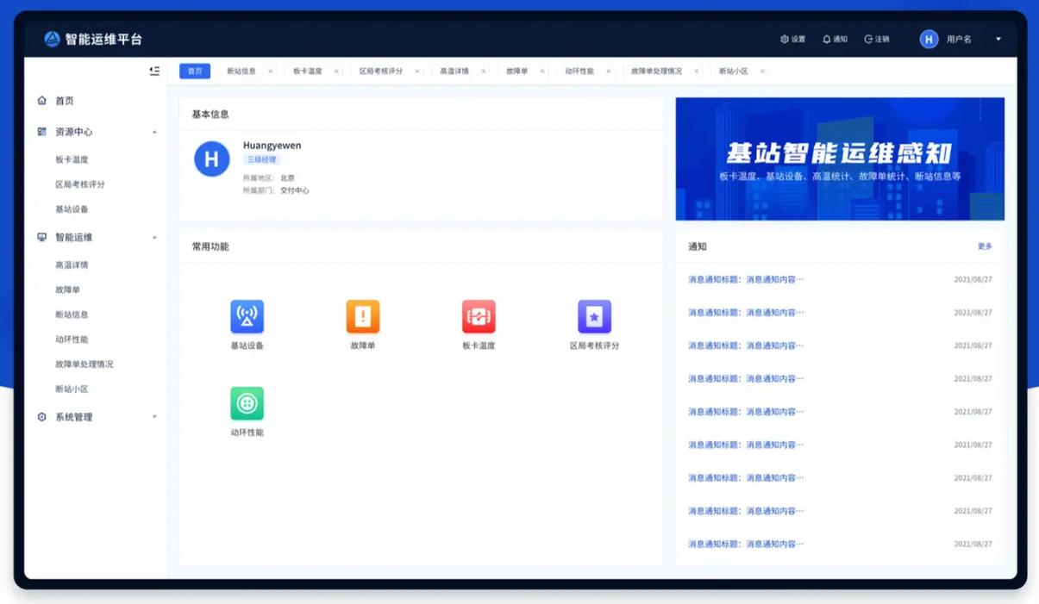Click the 系统管理 gear icon

[42, 417]
